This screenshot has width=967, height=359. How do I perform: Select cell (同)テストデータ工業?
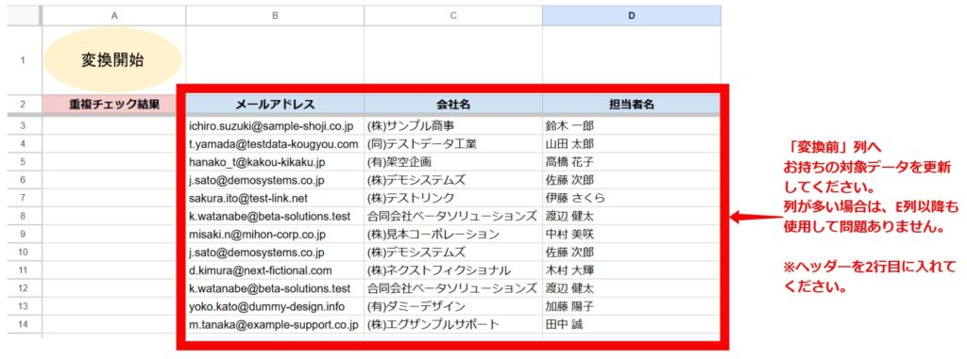pyautogui.click(x=453, y=144)
